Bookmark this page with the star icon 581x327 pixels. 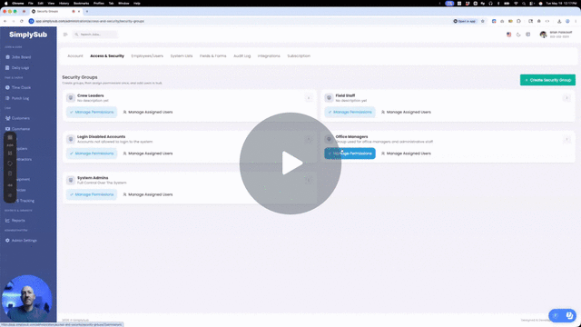(482, 21)
